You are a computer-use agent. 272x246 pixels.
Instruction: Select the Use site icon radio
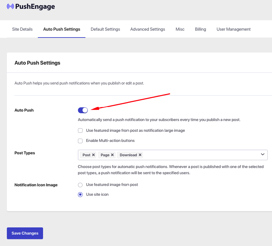(x=80, y=195)
